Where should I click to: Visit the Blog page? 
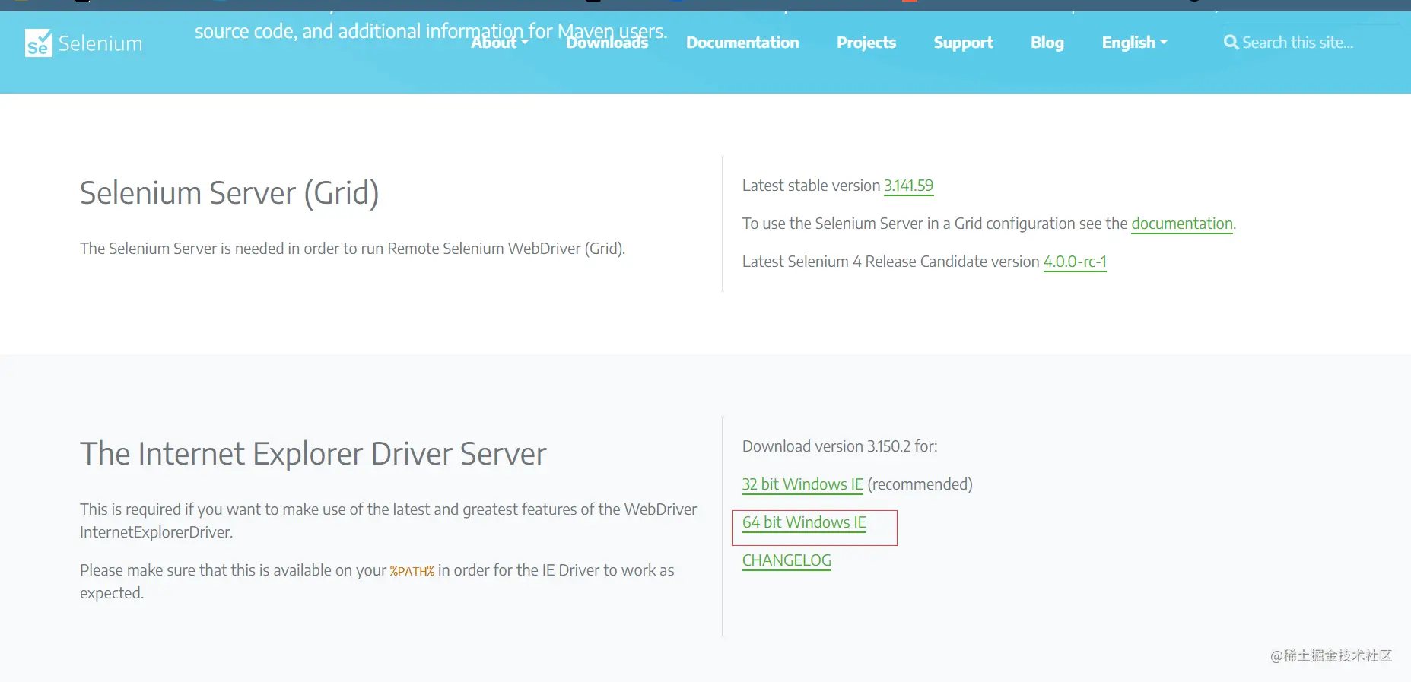click(1047, 43)
